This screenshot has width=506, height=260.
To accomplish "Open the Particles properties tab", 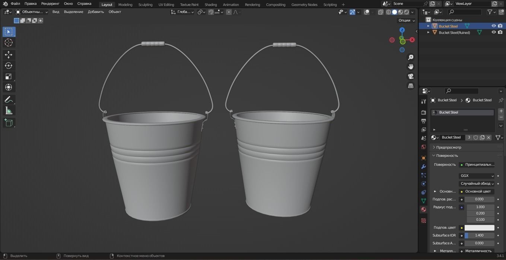I will click(423, 175).
